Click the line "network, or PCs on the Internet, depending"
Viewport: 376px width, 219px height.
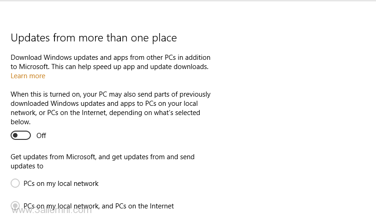click(105, 113)
